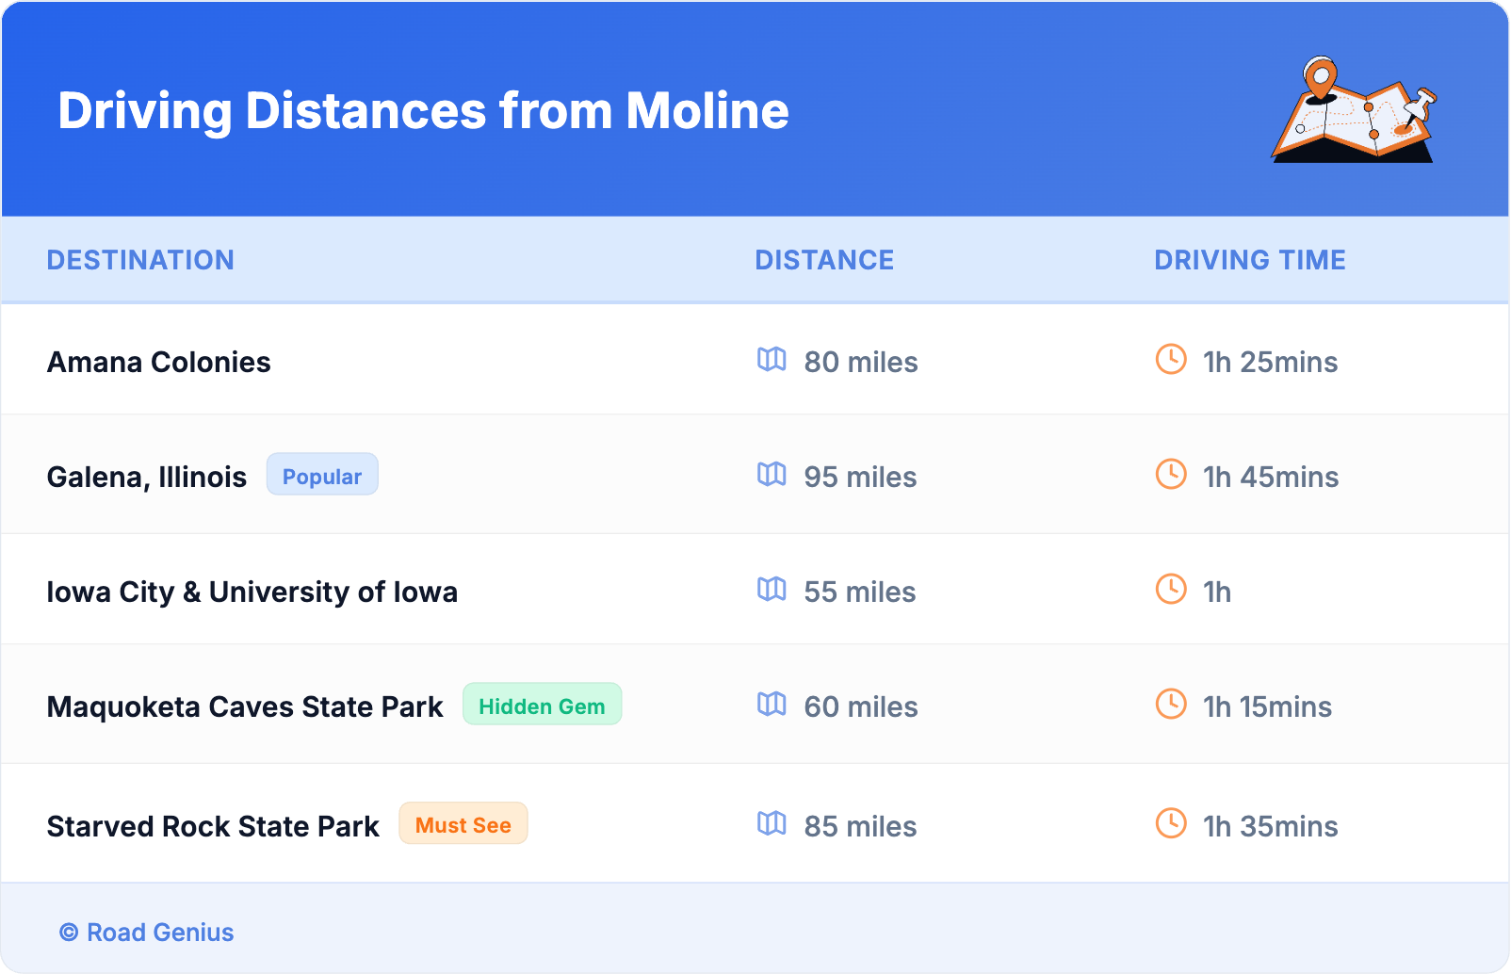Click the map icon beside 95 miles
1511x974 pixels.
tap(772, 475)
